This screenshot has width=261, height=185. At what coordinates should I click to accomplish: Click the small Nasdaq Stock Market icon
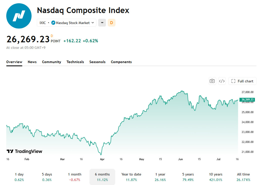tap(53, 23)
